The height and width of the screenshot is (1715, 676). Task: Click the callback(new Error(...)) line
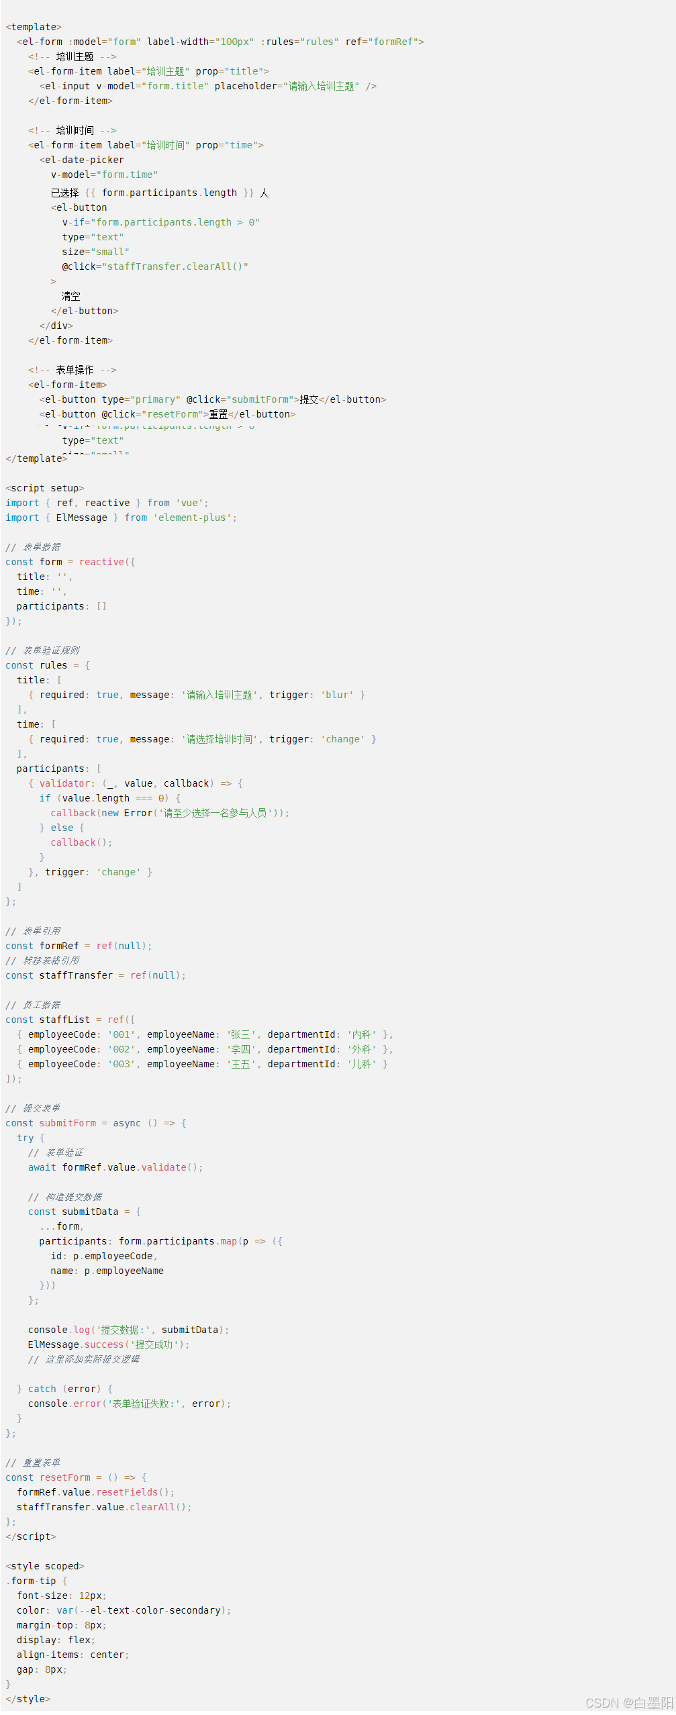point(171,813)
